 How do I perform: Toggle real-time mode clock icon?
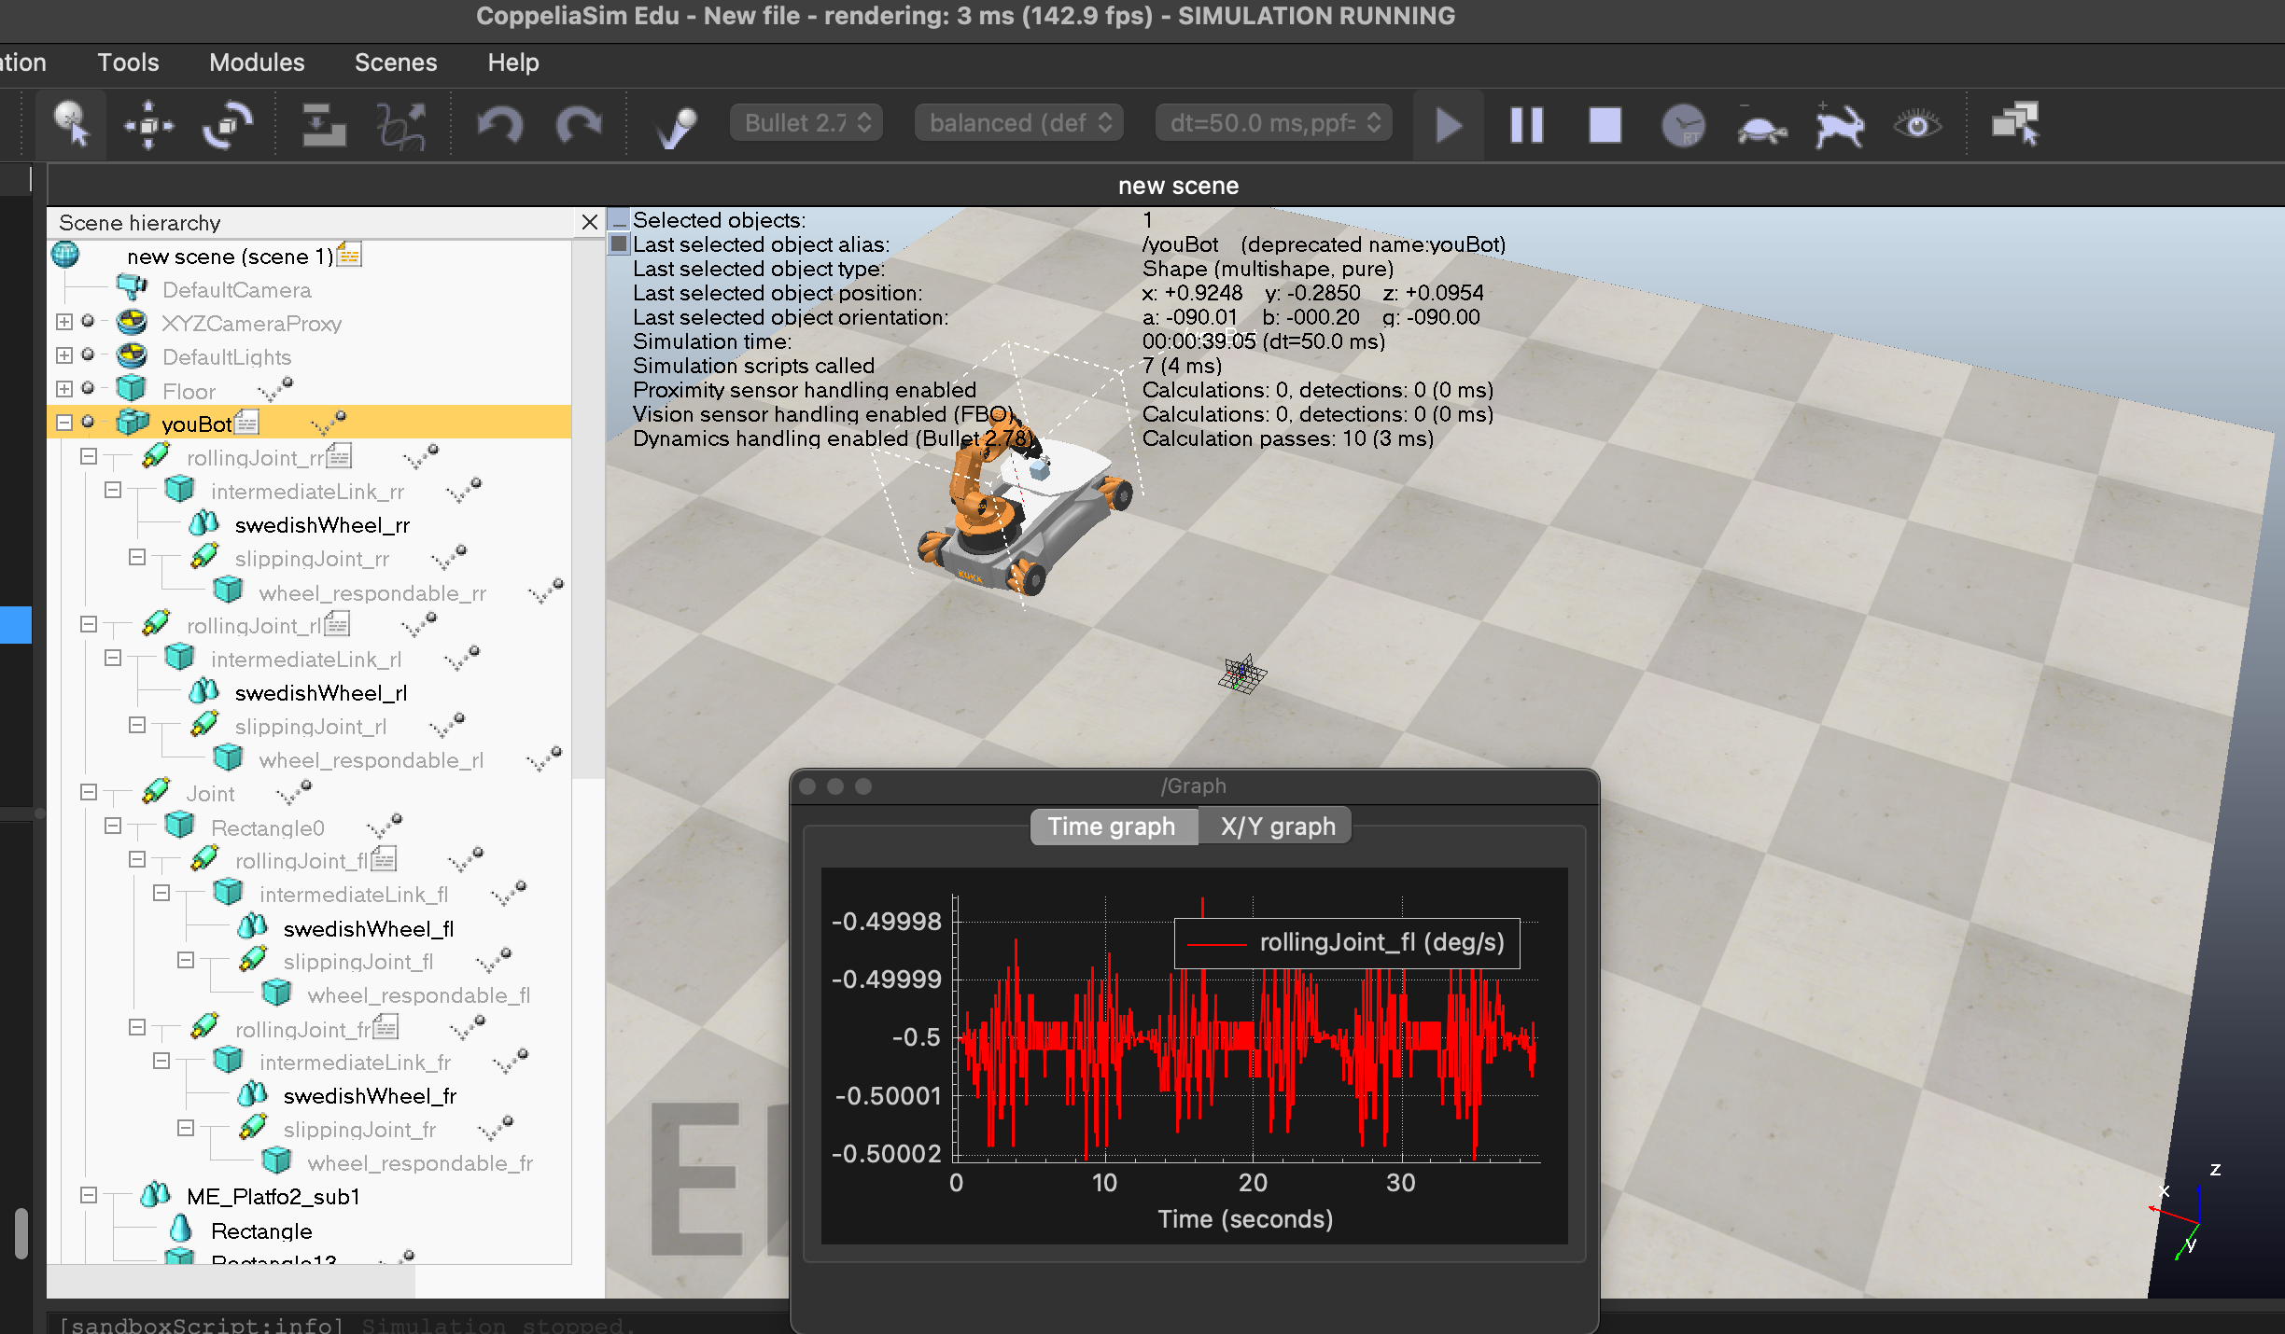coord(1683,124)
